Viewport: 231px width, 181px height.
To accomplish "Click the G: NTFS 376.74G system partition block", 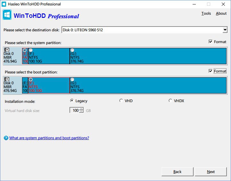I will click(148, 56).
